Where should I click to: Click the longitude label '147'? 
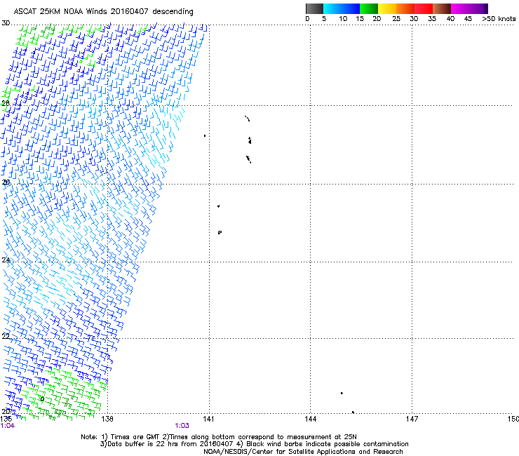(x=412, y=419)
